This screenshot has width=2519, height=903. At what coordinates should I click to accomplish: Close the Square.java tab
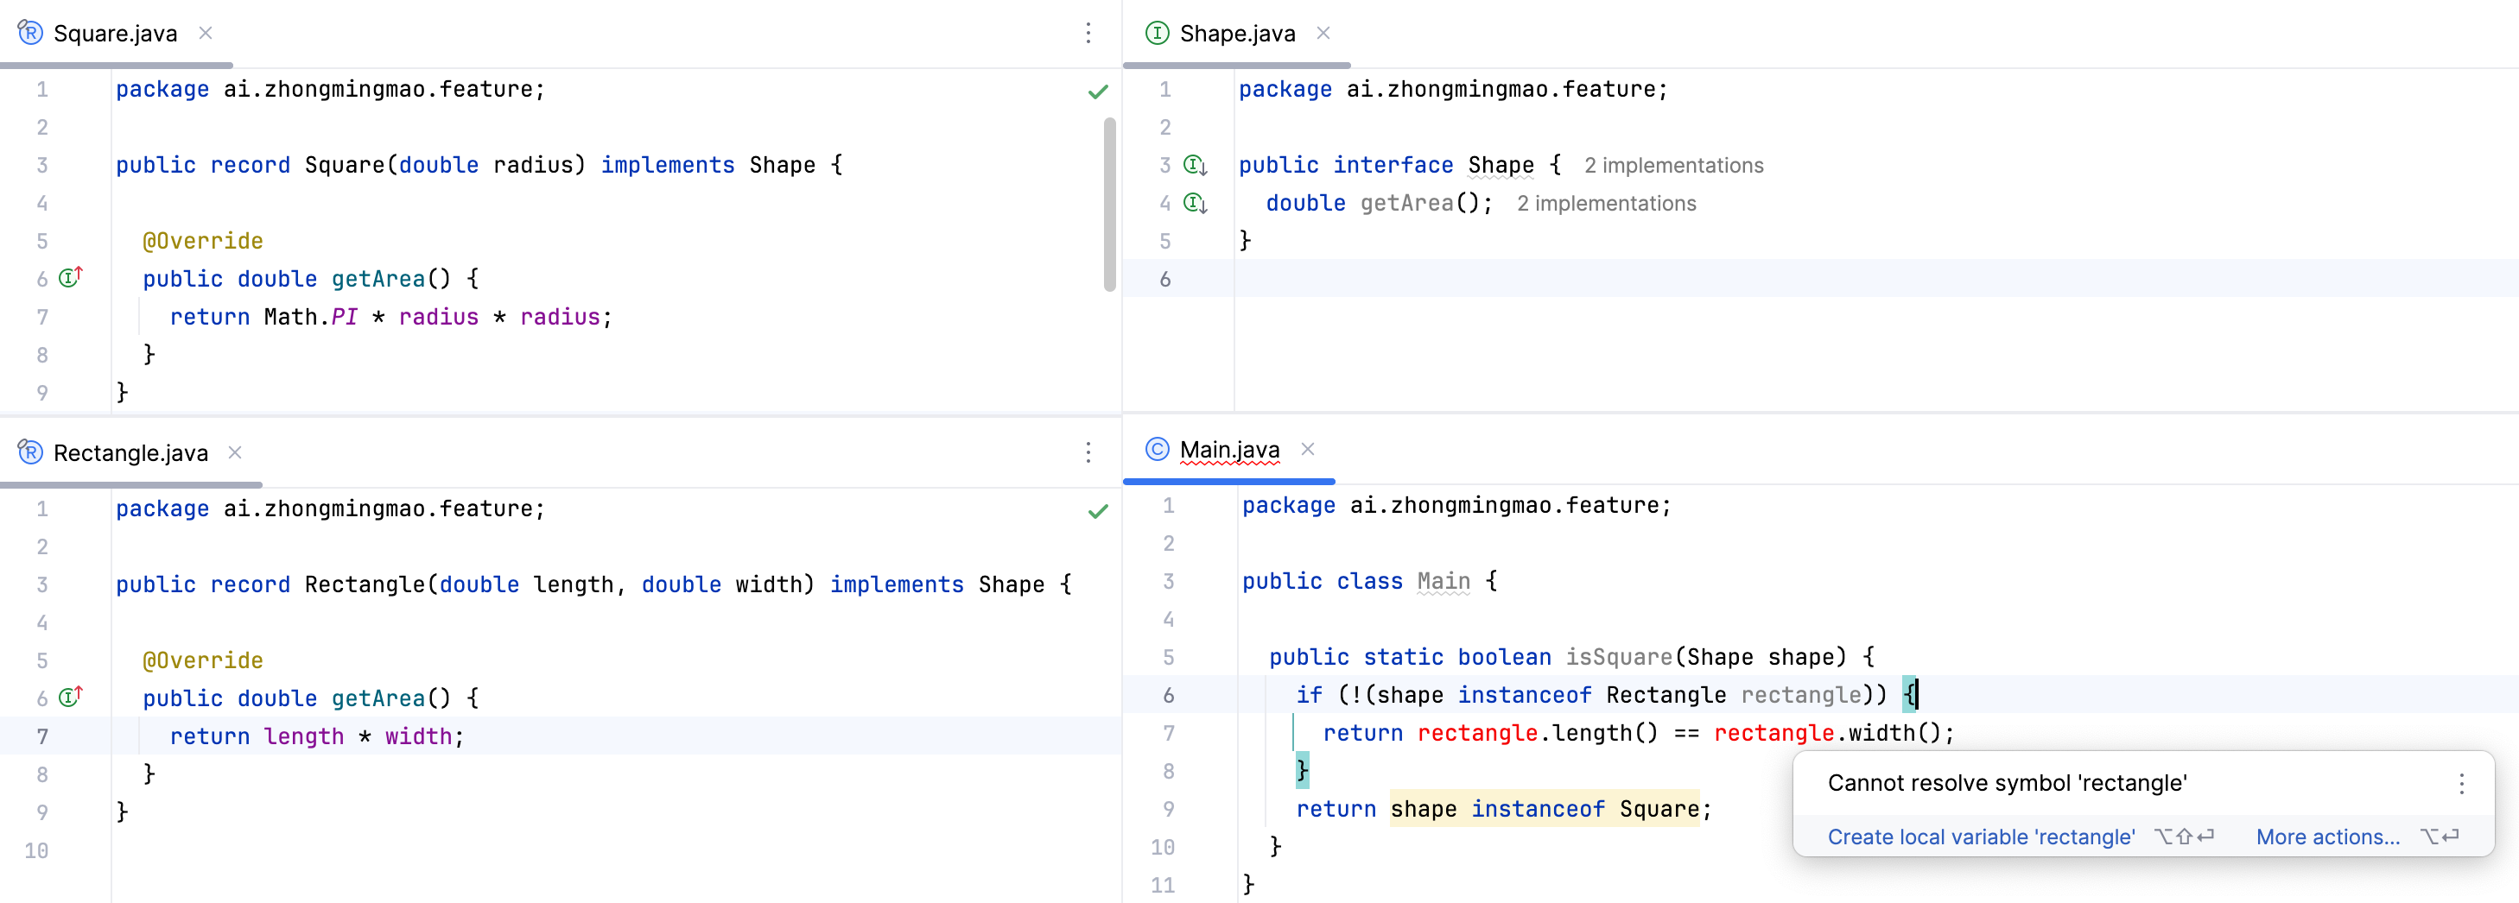click(206, 32)
